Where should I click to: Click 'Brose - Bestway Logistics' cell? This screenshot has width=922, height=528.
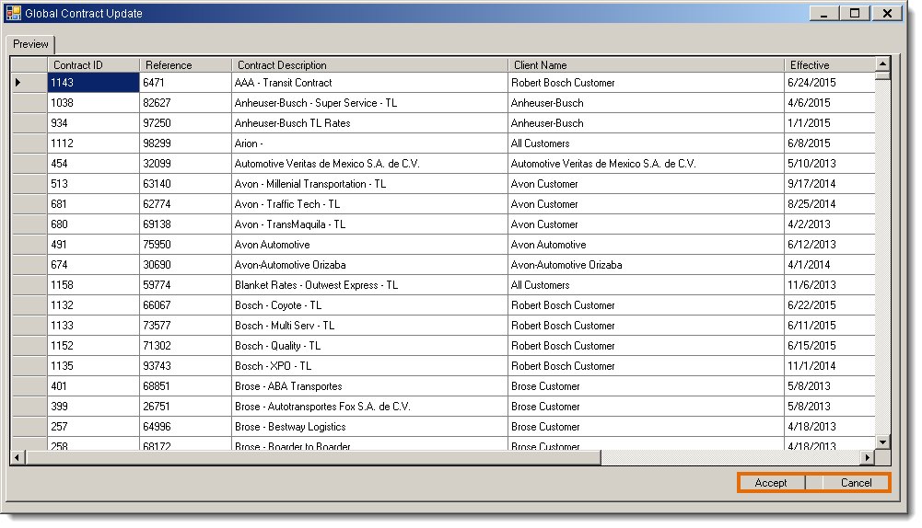pos(370,427)
